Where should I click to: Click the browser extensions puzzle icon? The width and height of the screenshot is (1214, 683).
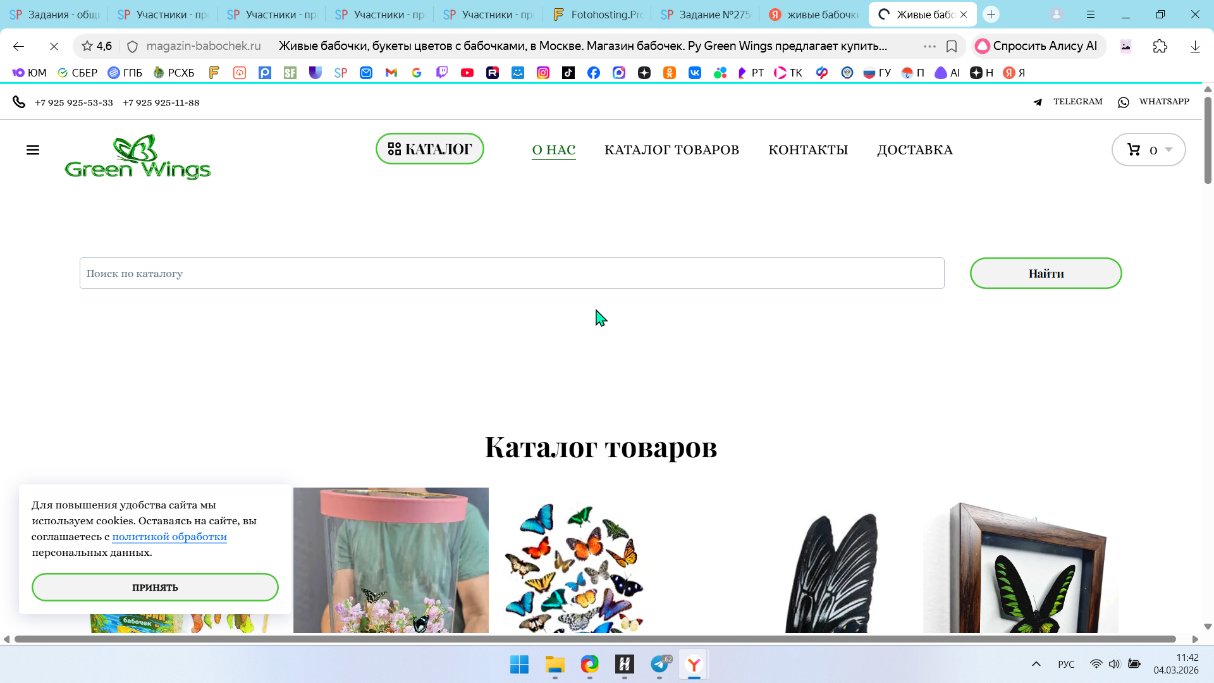[x=1160, y=46]
